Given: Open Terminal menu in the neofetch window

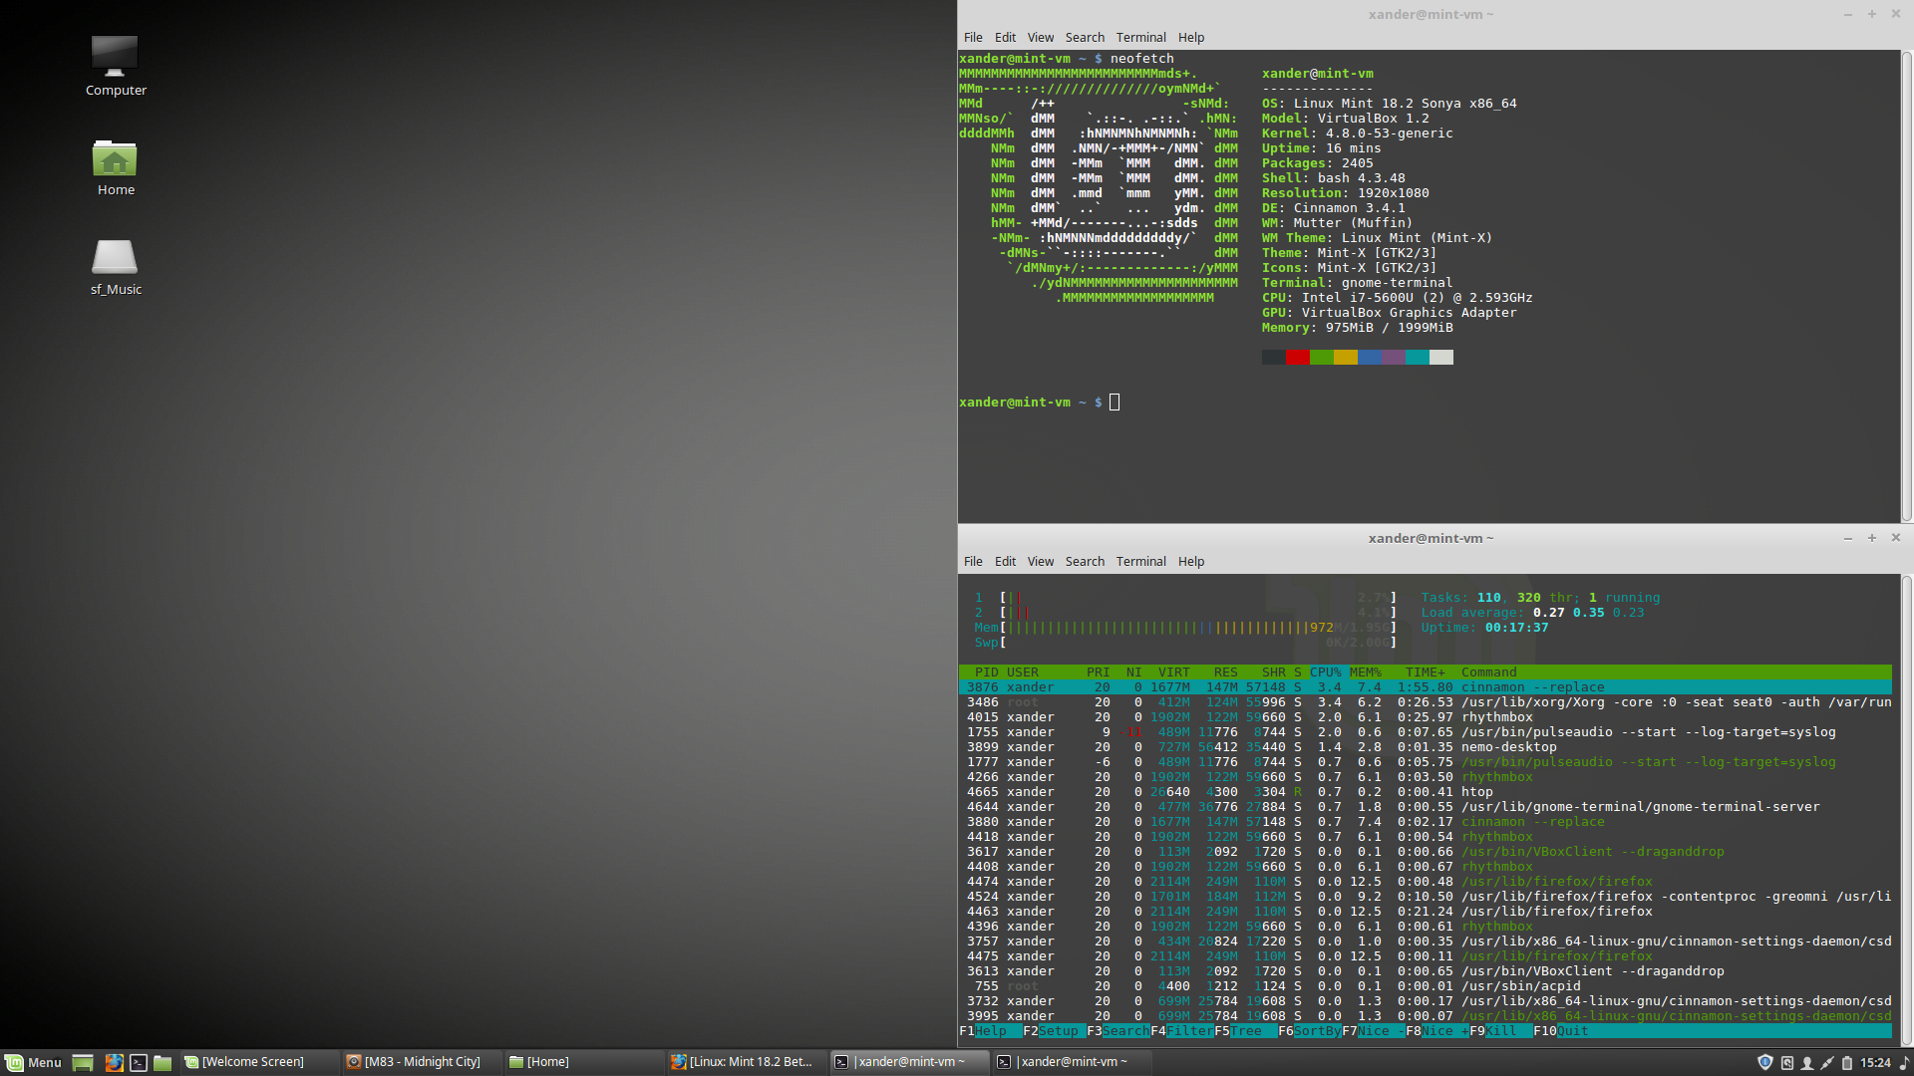Looking at the screenshot, I should (1140, 37).
